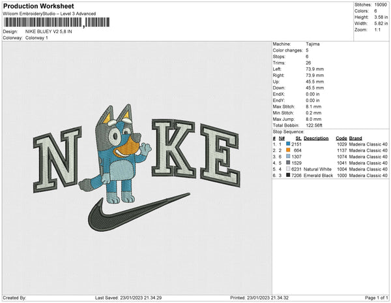This screenshot has width=391, height=303.
Task: Click the Stop Sequence label
Action: click(x=289, y=132)
